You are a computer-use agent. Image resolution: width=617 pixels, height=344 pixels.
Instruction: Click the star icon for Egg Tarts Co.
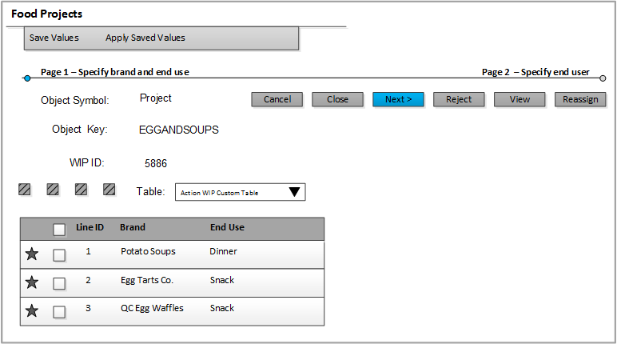pos(31,282)
